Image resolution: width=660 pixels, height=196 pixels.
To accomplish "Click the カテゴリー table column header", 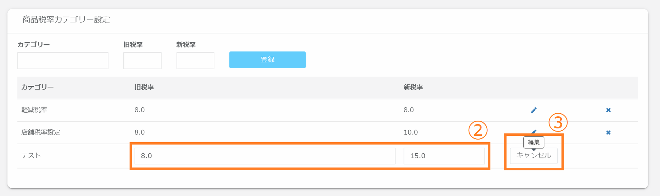I will (37, 87).
